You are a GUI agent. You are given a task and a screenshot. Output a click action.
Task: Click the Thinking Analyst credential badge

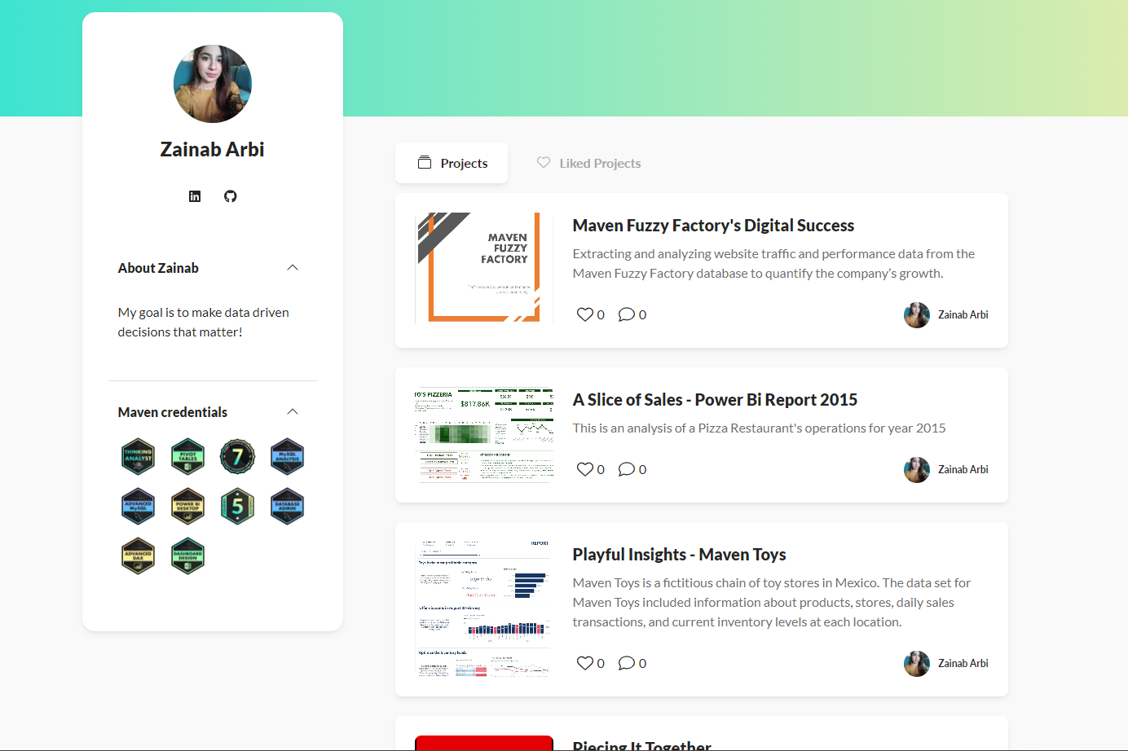coord(139,457)
